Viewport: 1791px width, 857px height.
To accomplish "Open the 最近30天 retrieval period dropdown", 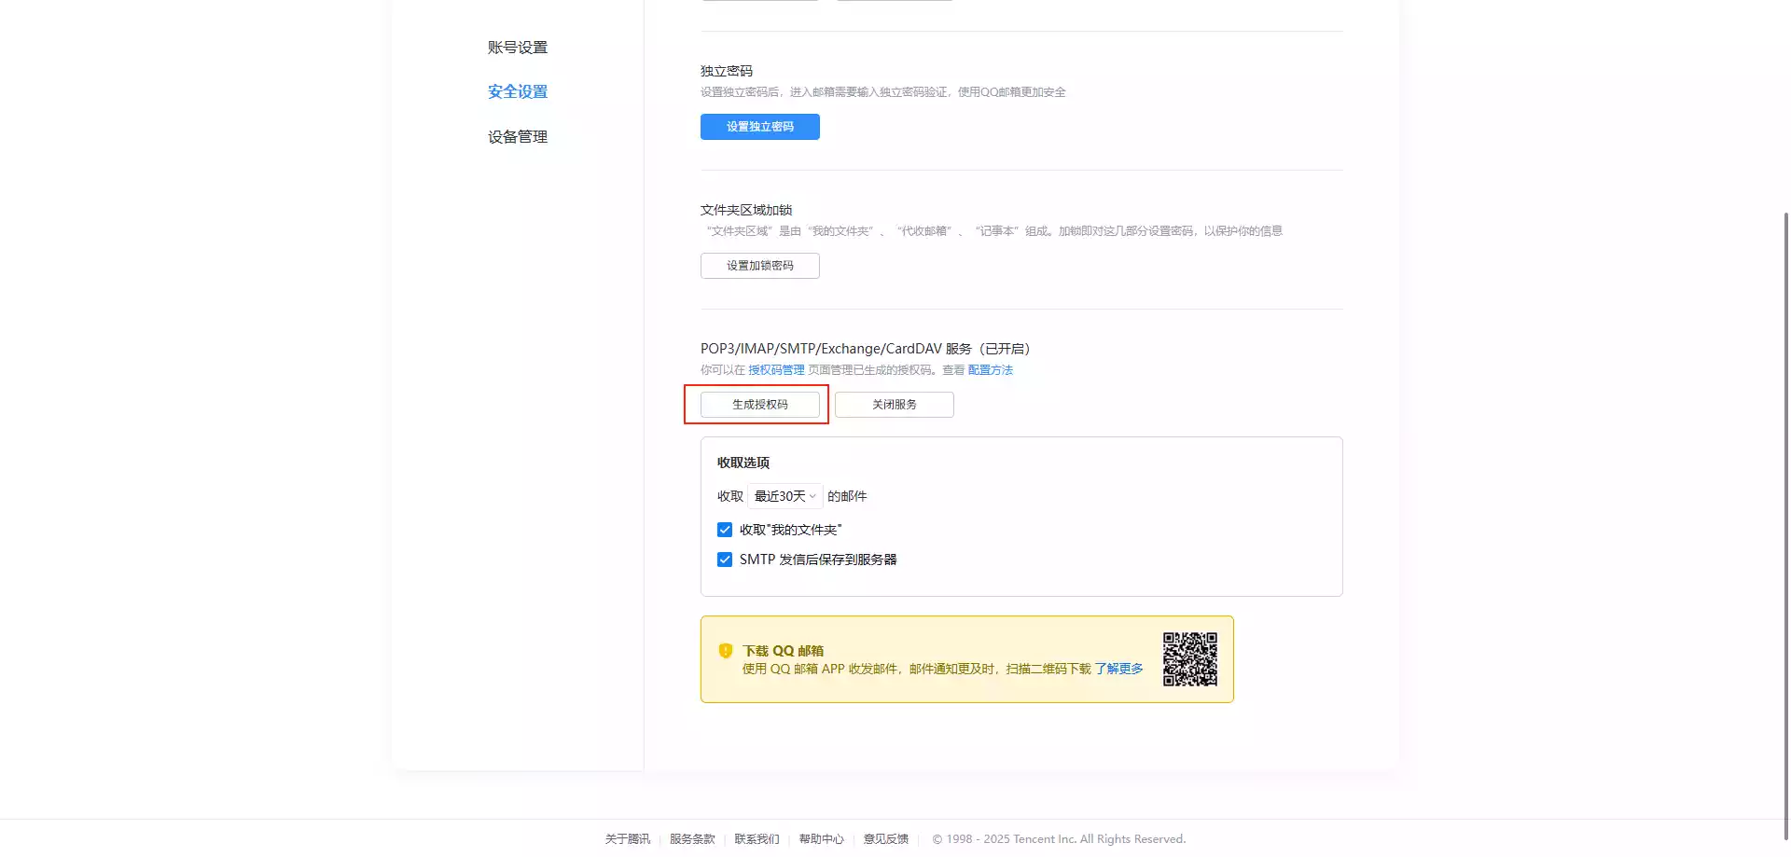I will [x=784, y=496].
